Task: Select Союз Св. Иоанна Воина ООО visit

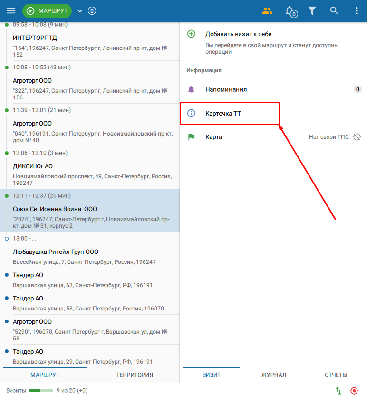Action: click(90, 211)
